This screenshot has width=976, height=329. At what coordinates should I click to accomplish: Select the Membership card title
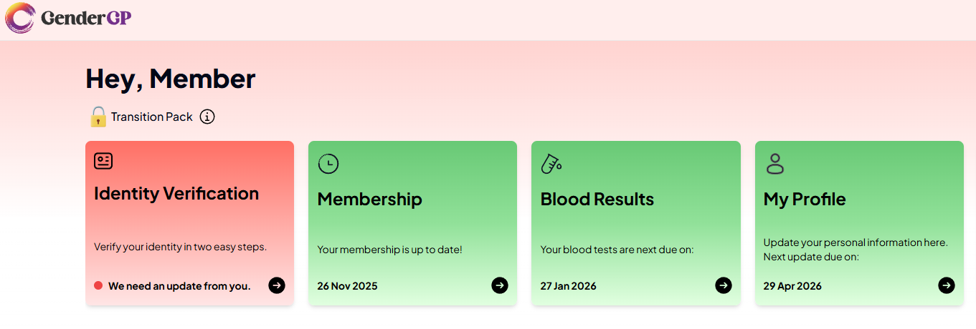(x=369, y=200)
